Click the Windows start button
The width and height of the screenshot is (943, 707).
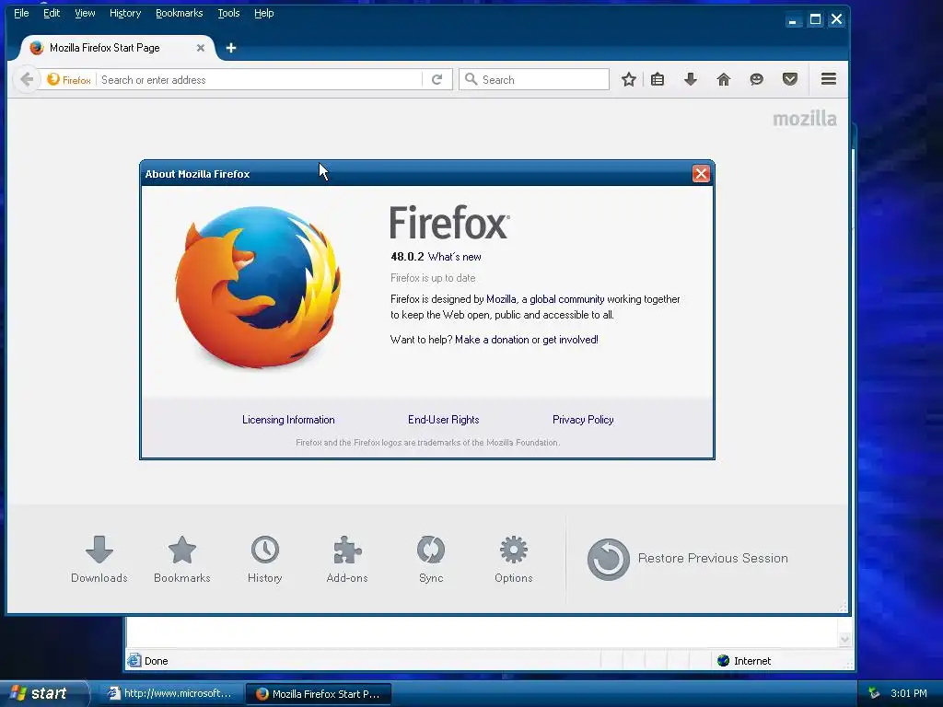click(x=42, y=693)
